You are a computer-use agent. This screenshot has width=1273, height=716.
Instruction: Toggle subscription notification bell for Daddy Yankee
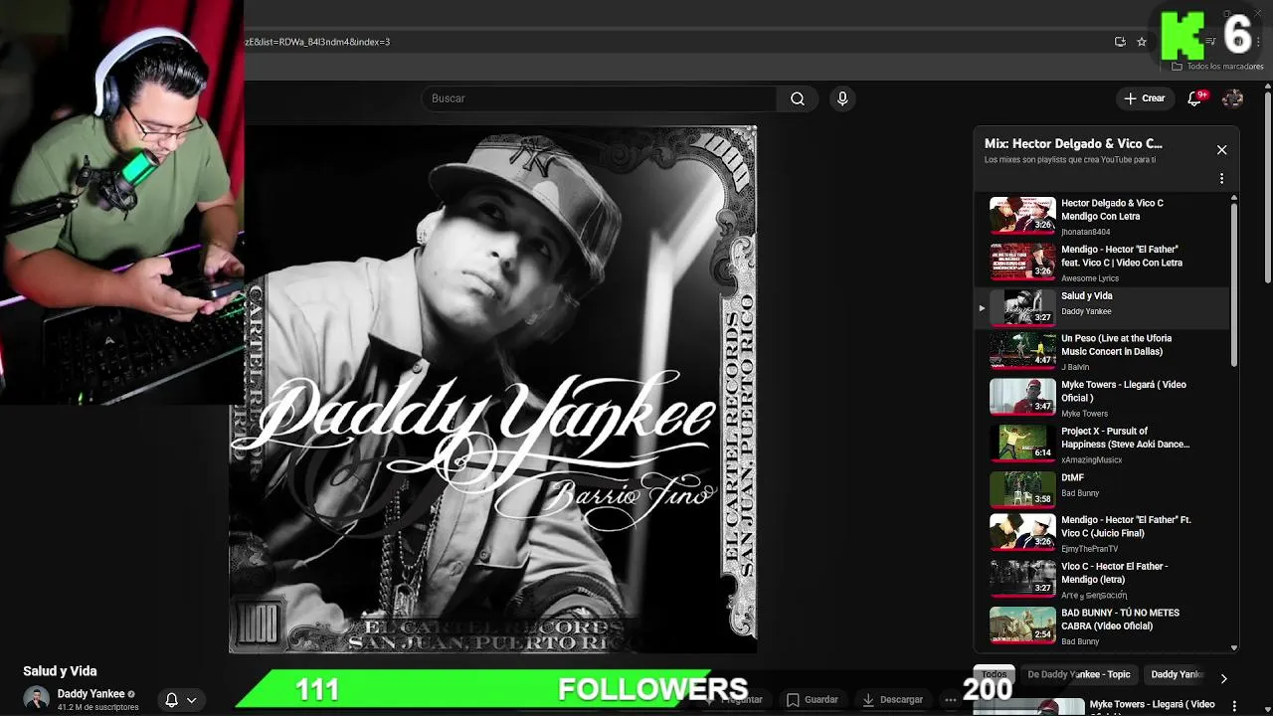[x=181, y=699]
